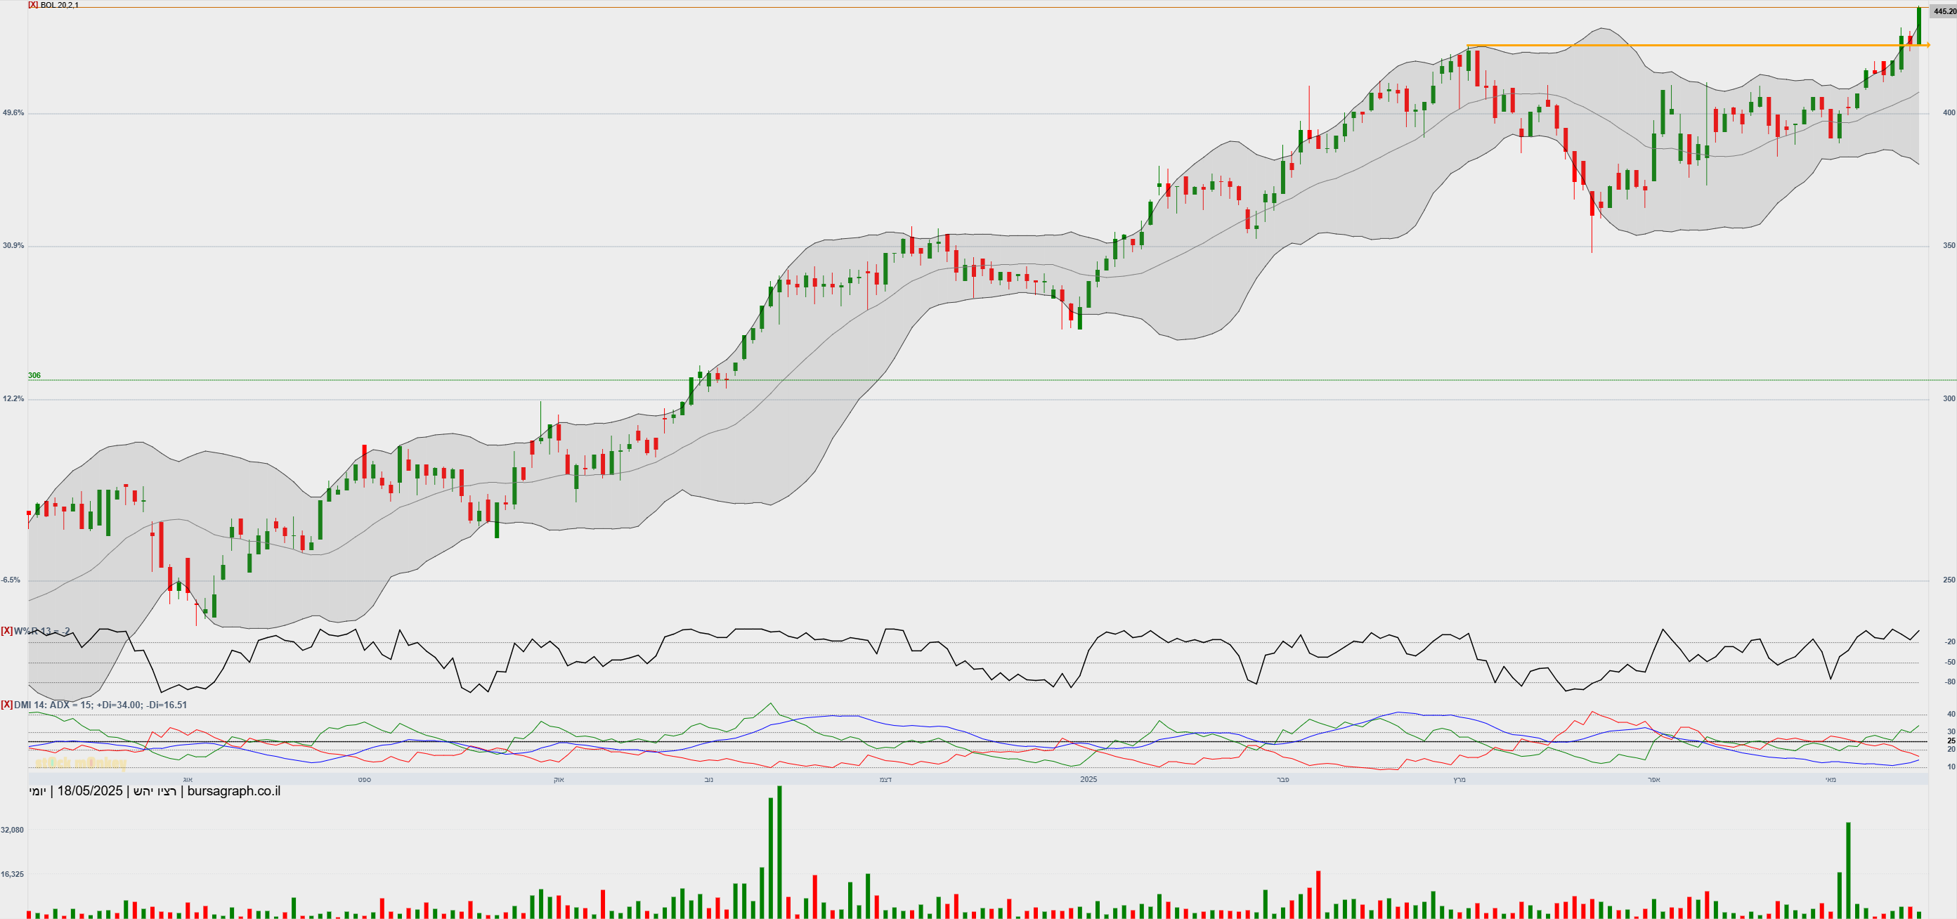Open the DMI 14 ADX label settings
Screen dimensions: 1957x919
click(100, 705)
